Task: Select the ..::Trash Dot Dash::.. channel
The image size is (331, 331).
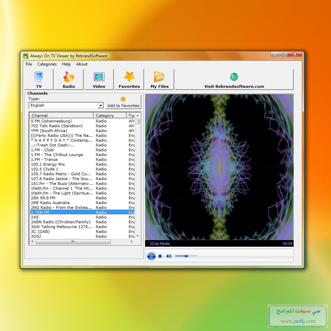Action: 82,145
